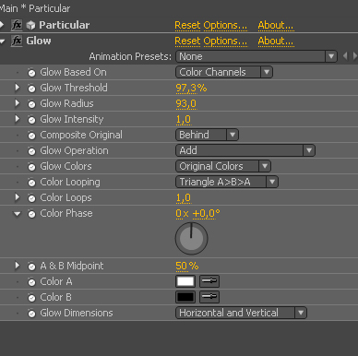Click the Color Phase angle dial
358x356 pixels.
[191, 239]
